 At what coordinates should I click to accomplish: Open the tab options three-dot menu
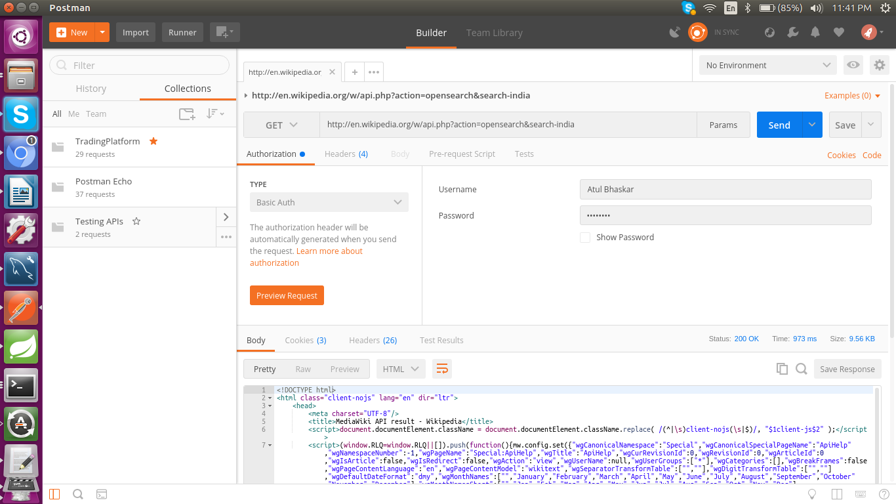(x=374, y=72)
